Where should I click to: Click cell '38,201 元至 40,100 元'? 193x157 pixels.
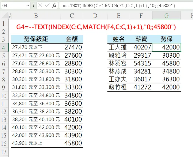[36, 119]
